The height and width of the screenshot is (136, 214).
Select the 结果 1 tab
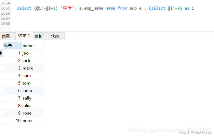click(x=24, y=36)
